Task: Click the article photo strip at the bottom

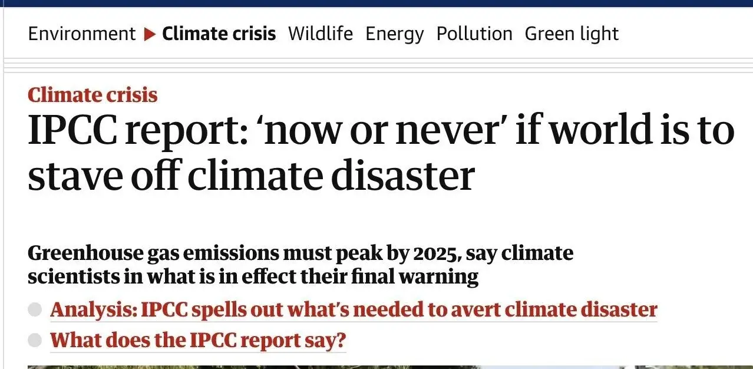Action: click(x=376, y=366)
